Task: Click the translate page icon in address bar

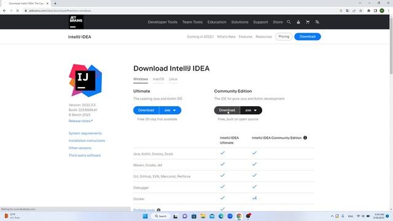Action: (x=348, y=11)
